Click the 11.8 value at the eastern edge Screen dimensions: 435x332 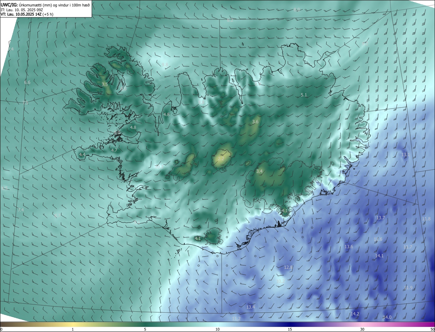point(426,219)
